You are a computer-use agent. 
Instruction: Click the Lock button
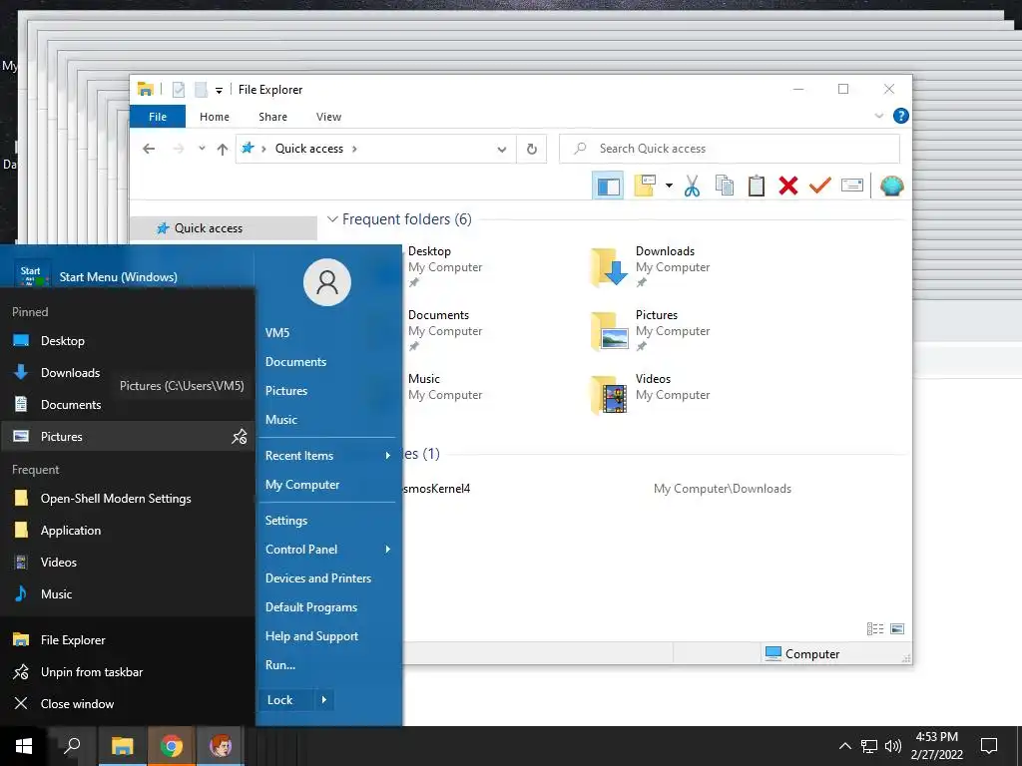285,700
